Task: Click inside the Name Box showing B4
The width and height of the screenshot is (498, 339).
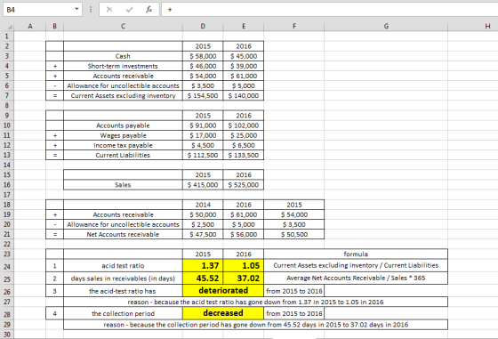Action: pos(38,10)
